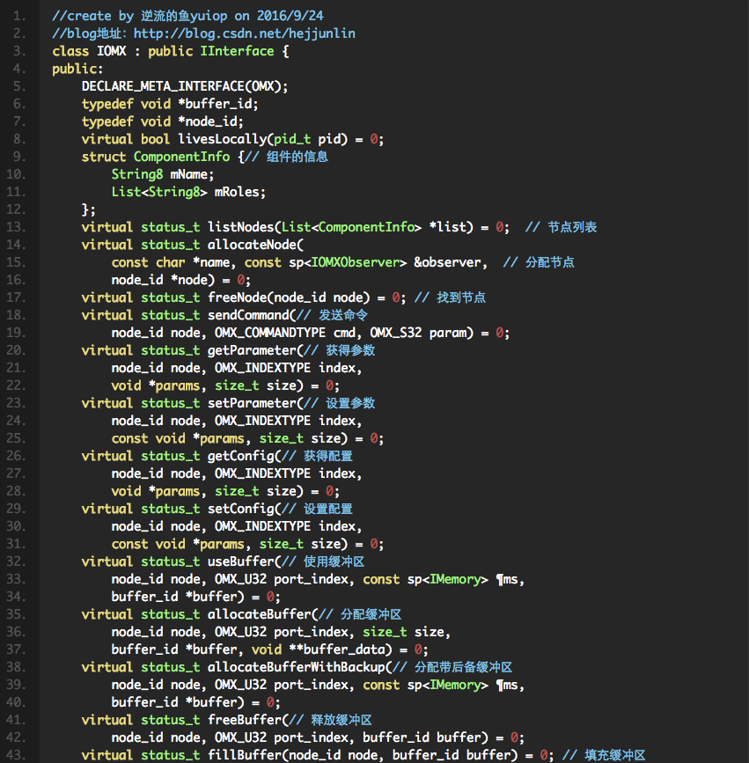The width and height of the screenshot is (749, 763).
Task: Click line number 1 in the gutter
Action: (21, 16)
